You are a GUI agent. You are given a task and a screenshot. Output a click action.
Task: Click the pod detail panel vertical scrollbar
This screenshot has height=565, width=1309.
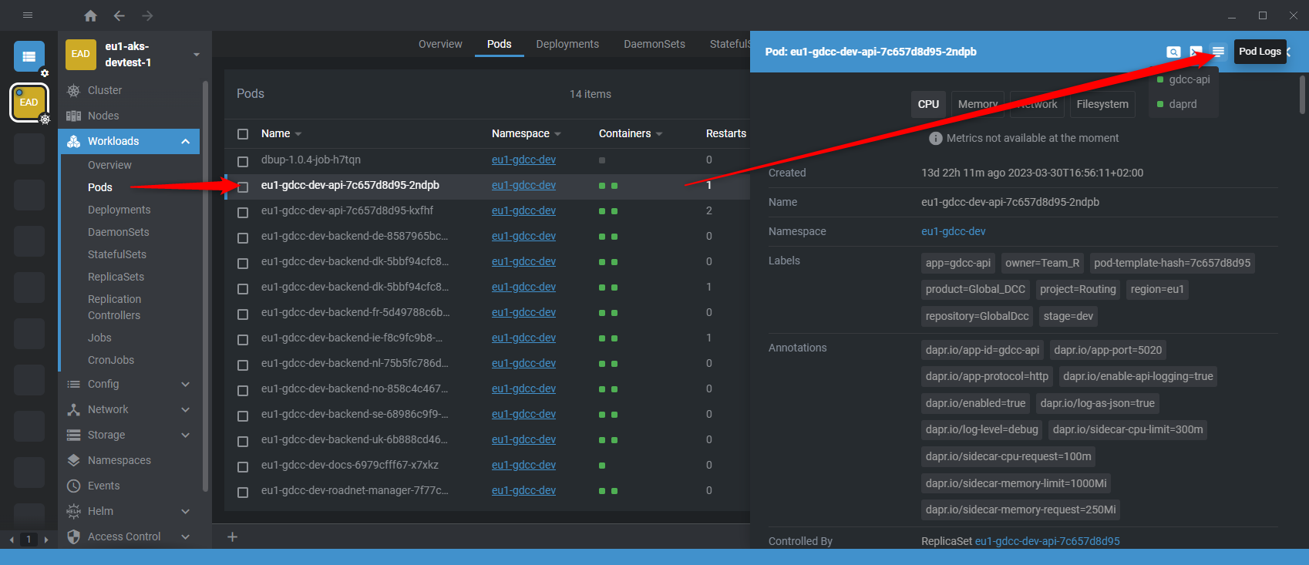[x=1303, y=94]
